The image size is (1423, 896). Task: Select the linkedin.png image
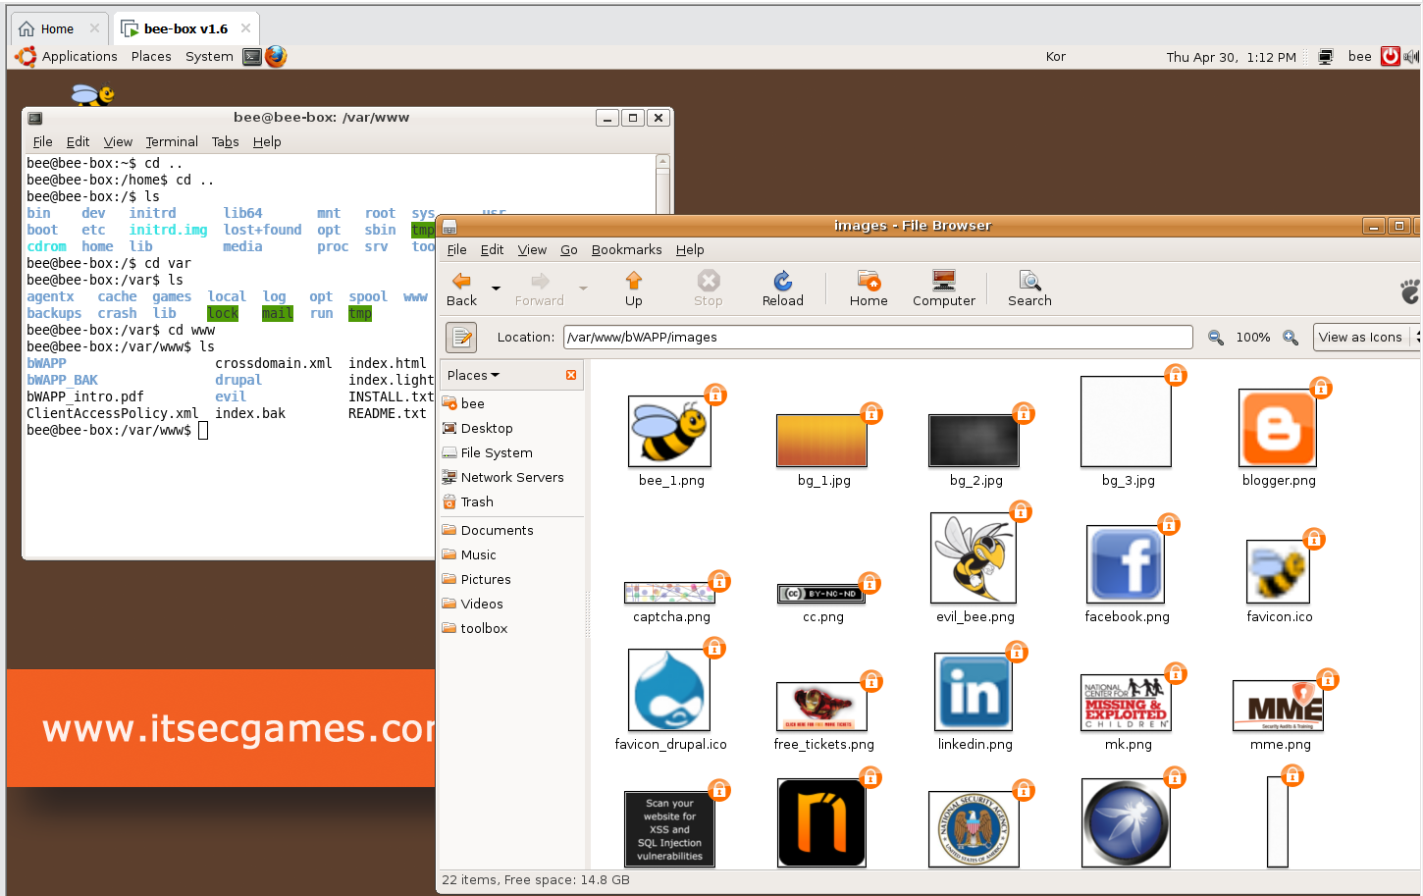coord(974,692)
